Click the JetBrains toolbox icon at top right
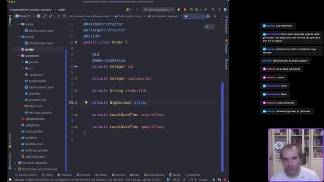 point(225,10)
